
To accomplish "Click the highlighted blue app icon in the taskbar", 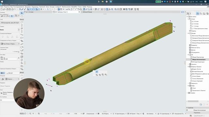I will 111,2.
